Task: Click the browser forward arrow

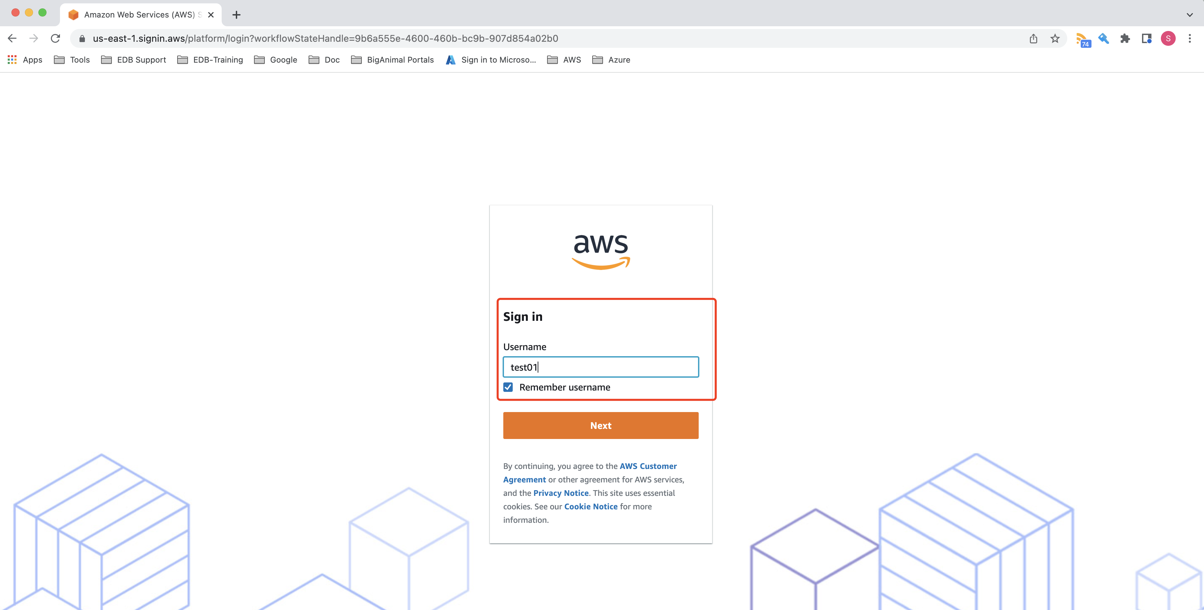Action: pos(34,38)
